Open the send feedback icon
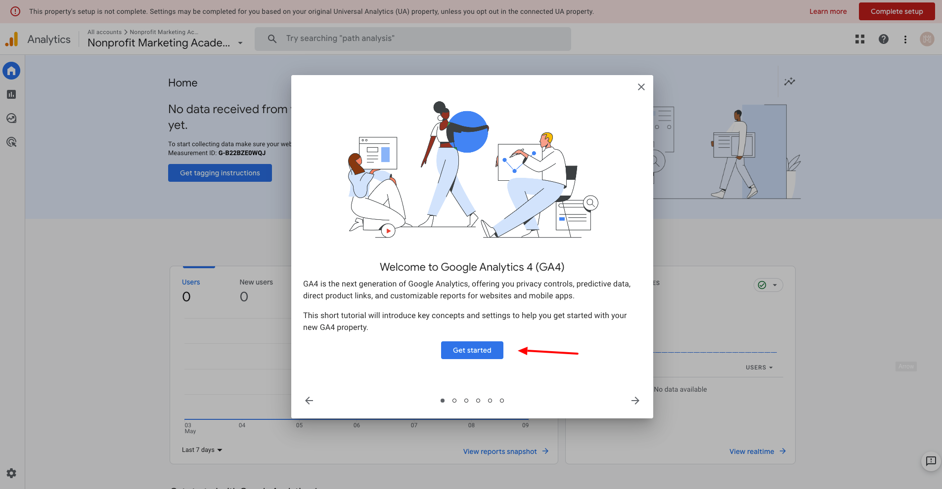Screen dimensions: 942x489 (x=931, y=461)
